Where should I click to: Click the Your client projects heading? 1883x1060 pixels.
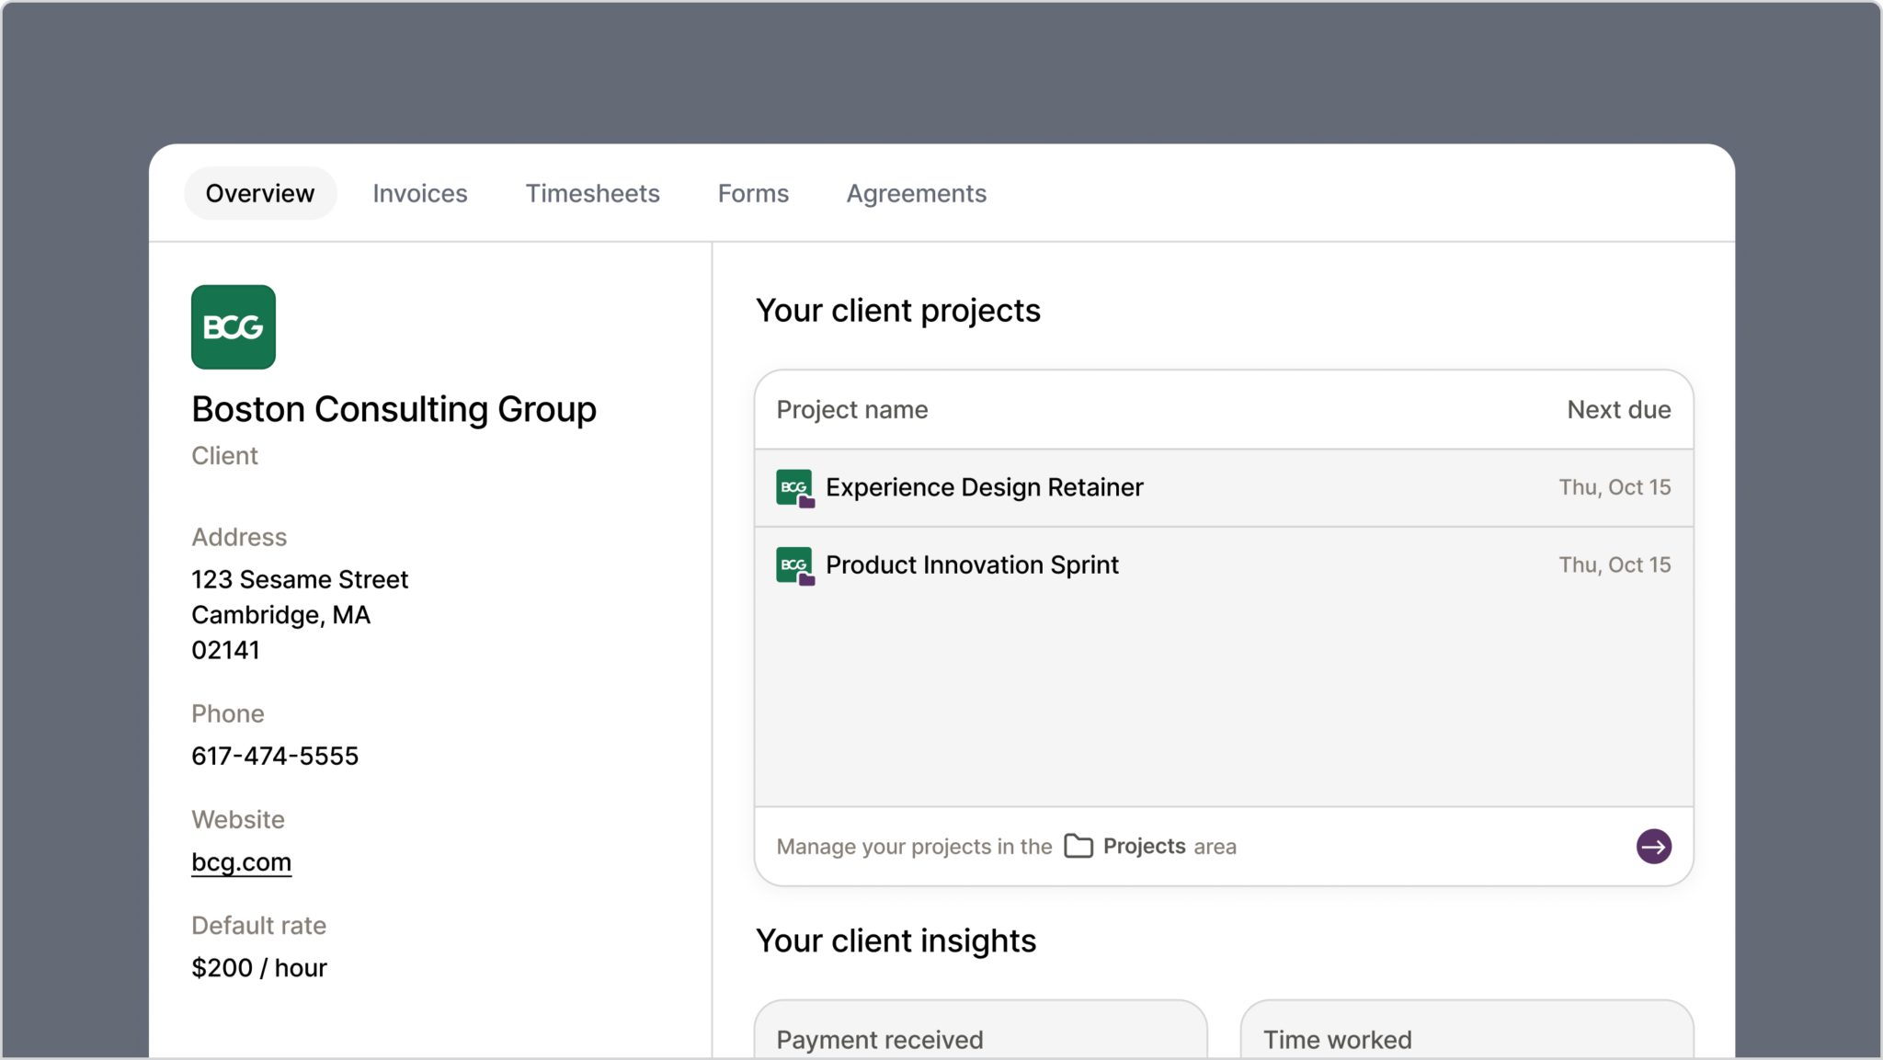(898, 311)
